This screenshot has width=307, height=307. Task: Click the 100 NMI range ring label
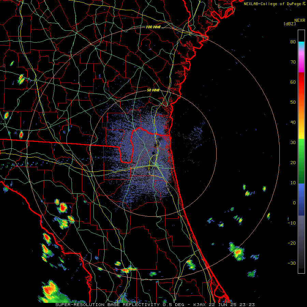(153, 27)
